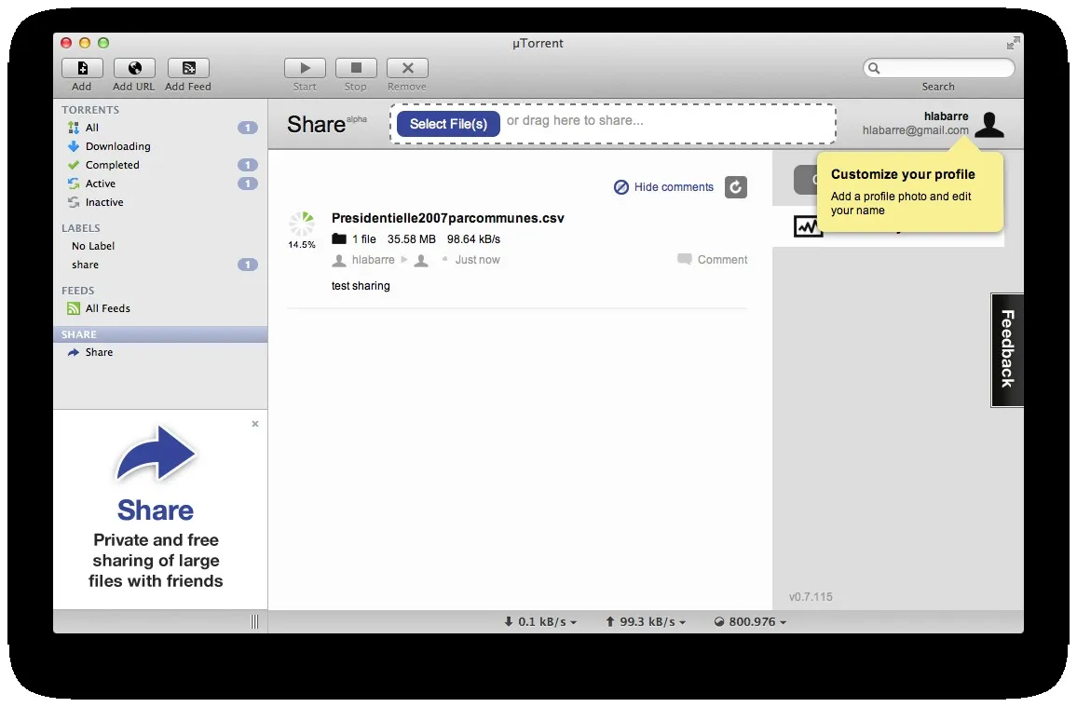Open the upload speed limit dropdown
The width and height of the screenshot is (1077, 707).
click(645, 622)
